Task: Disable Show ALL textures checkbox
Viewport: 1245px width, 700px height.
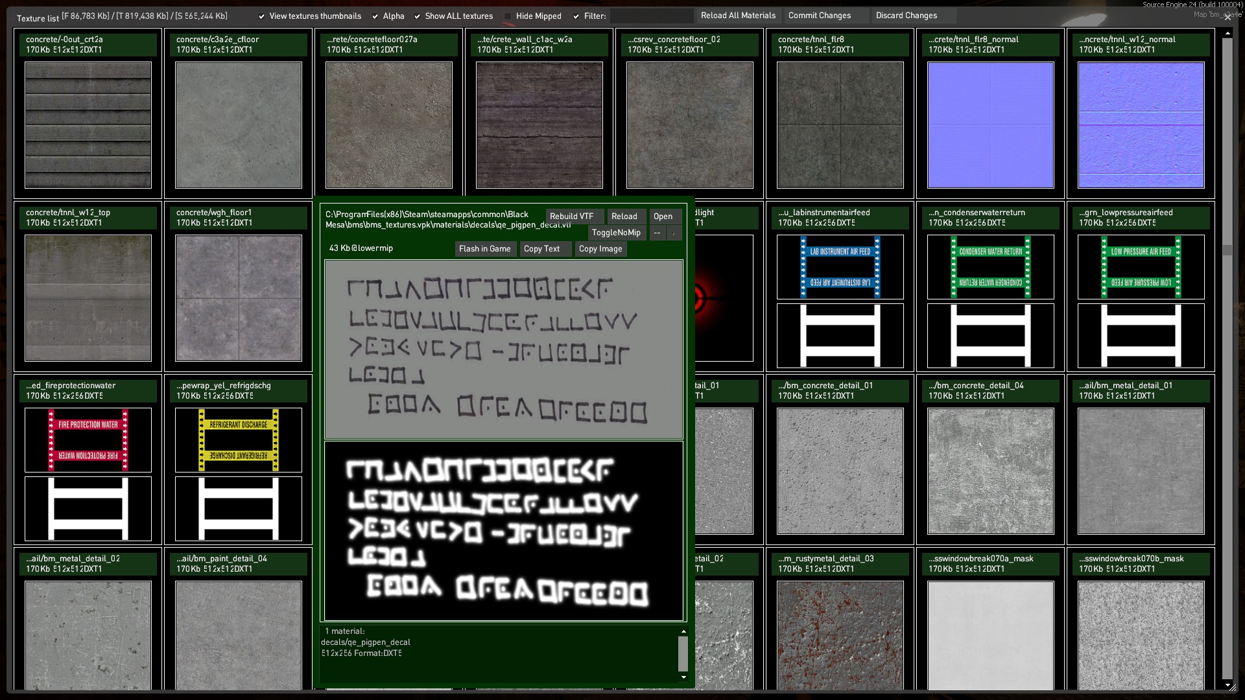Action: point(417,16)
